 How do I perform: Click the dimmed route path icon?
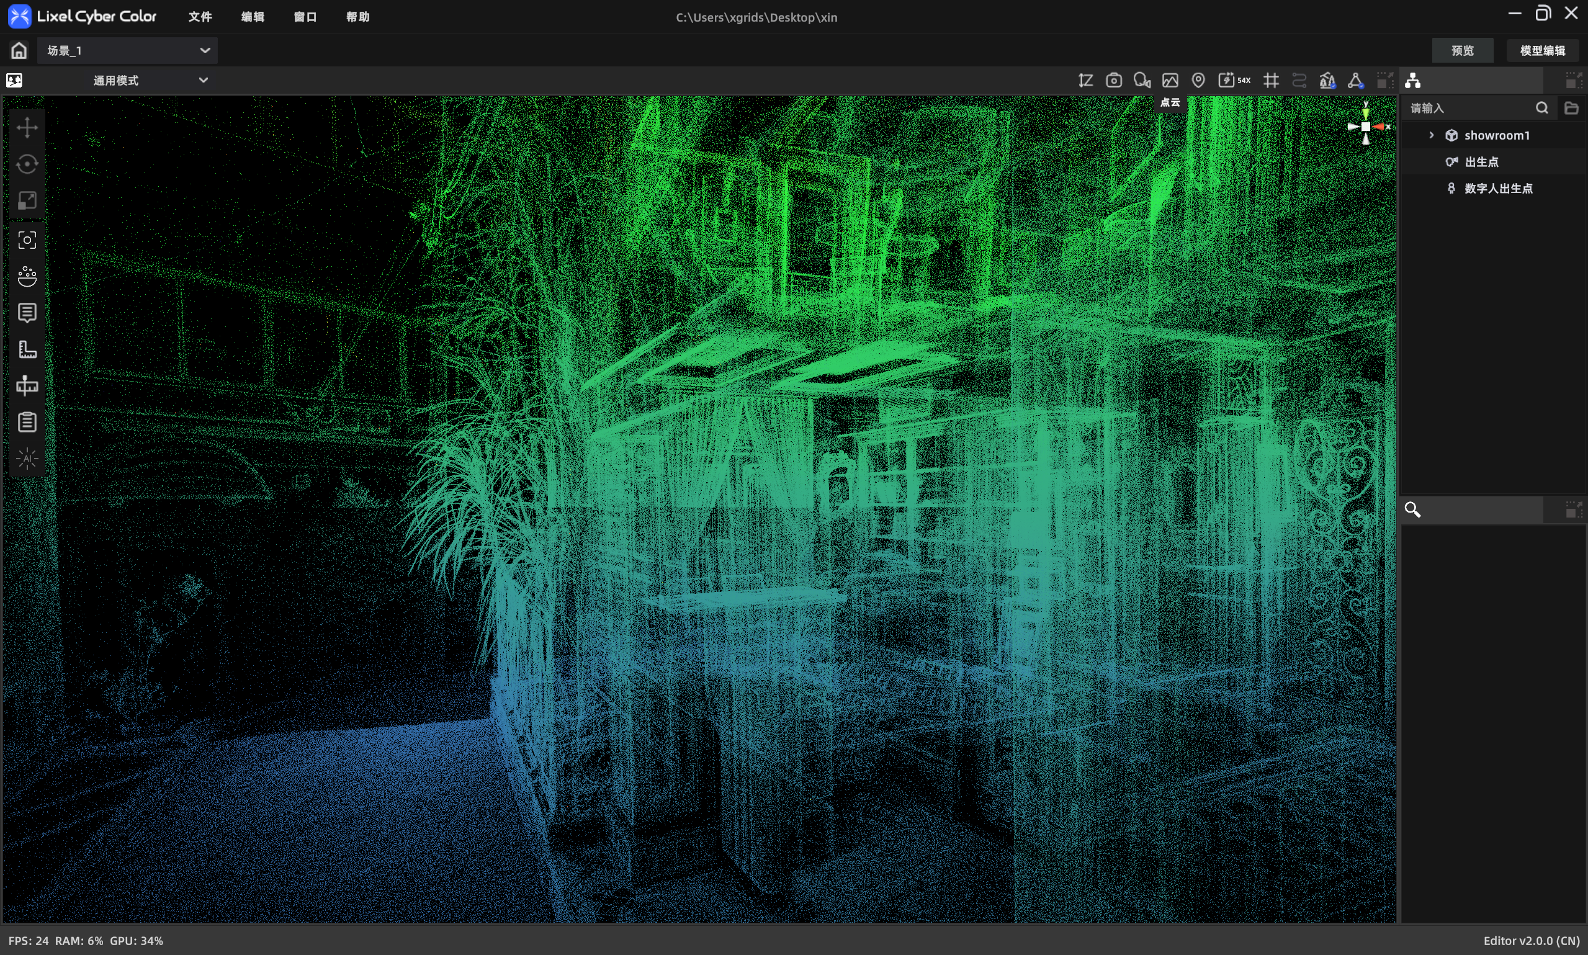click(1299, 81)
